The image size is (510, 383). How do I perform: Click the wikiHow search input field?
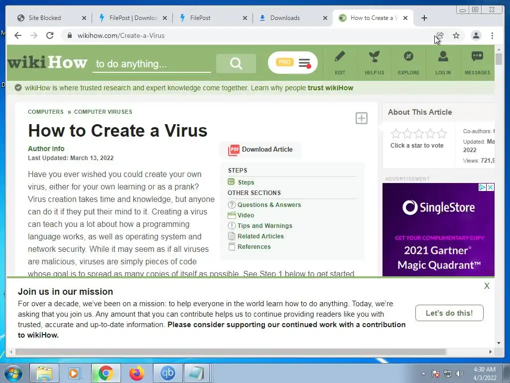[x=152, y=64]
